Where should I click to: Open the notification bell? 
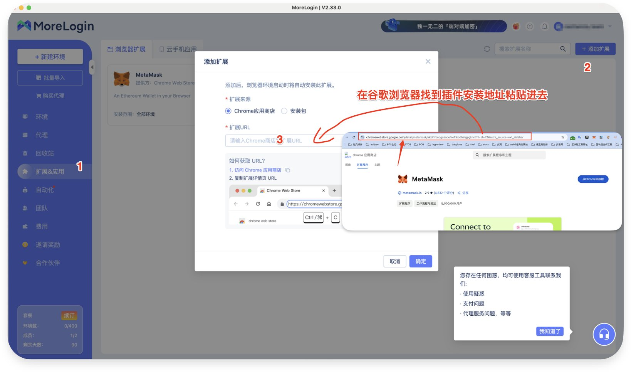point(544,26)
